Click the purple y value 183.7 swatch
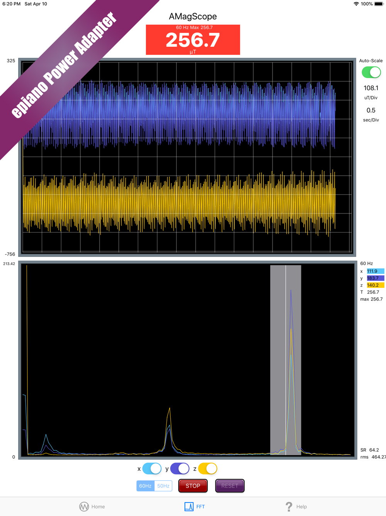 pyautogui.click(x=375, y=278)
